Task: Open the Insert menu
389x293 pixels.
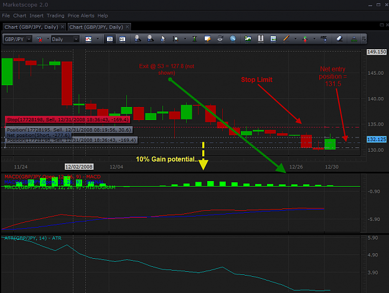Action: (37, 16)
